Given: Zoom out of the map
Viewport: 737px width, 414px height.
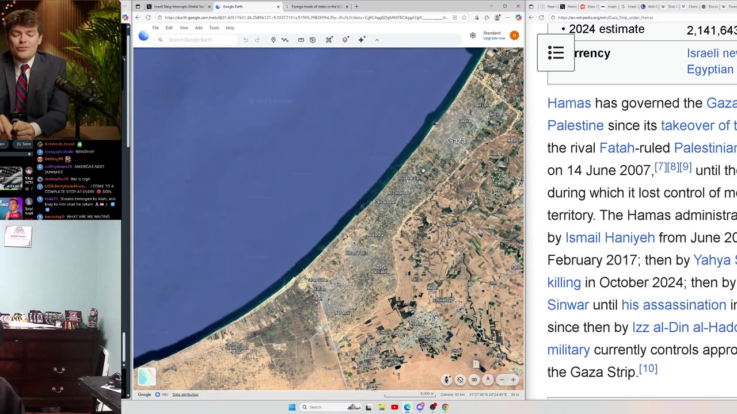Looking at the screenshot, I should (502, 379).
